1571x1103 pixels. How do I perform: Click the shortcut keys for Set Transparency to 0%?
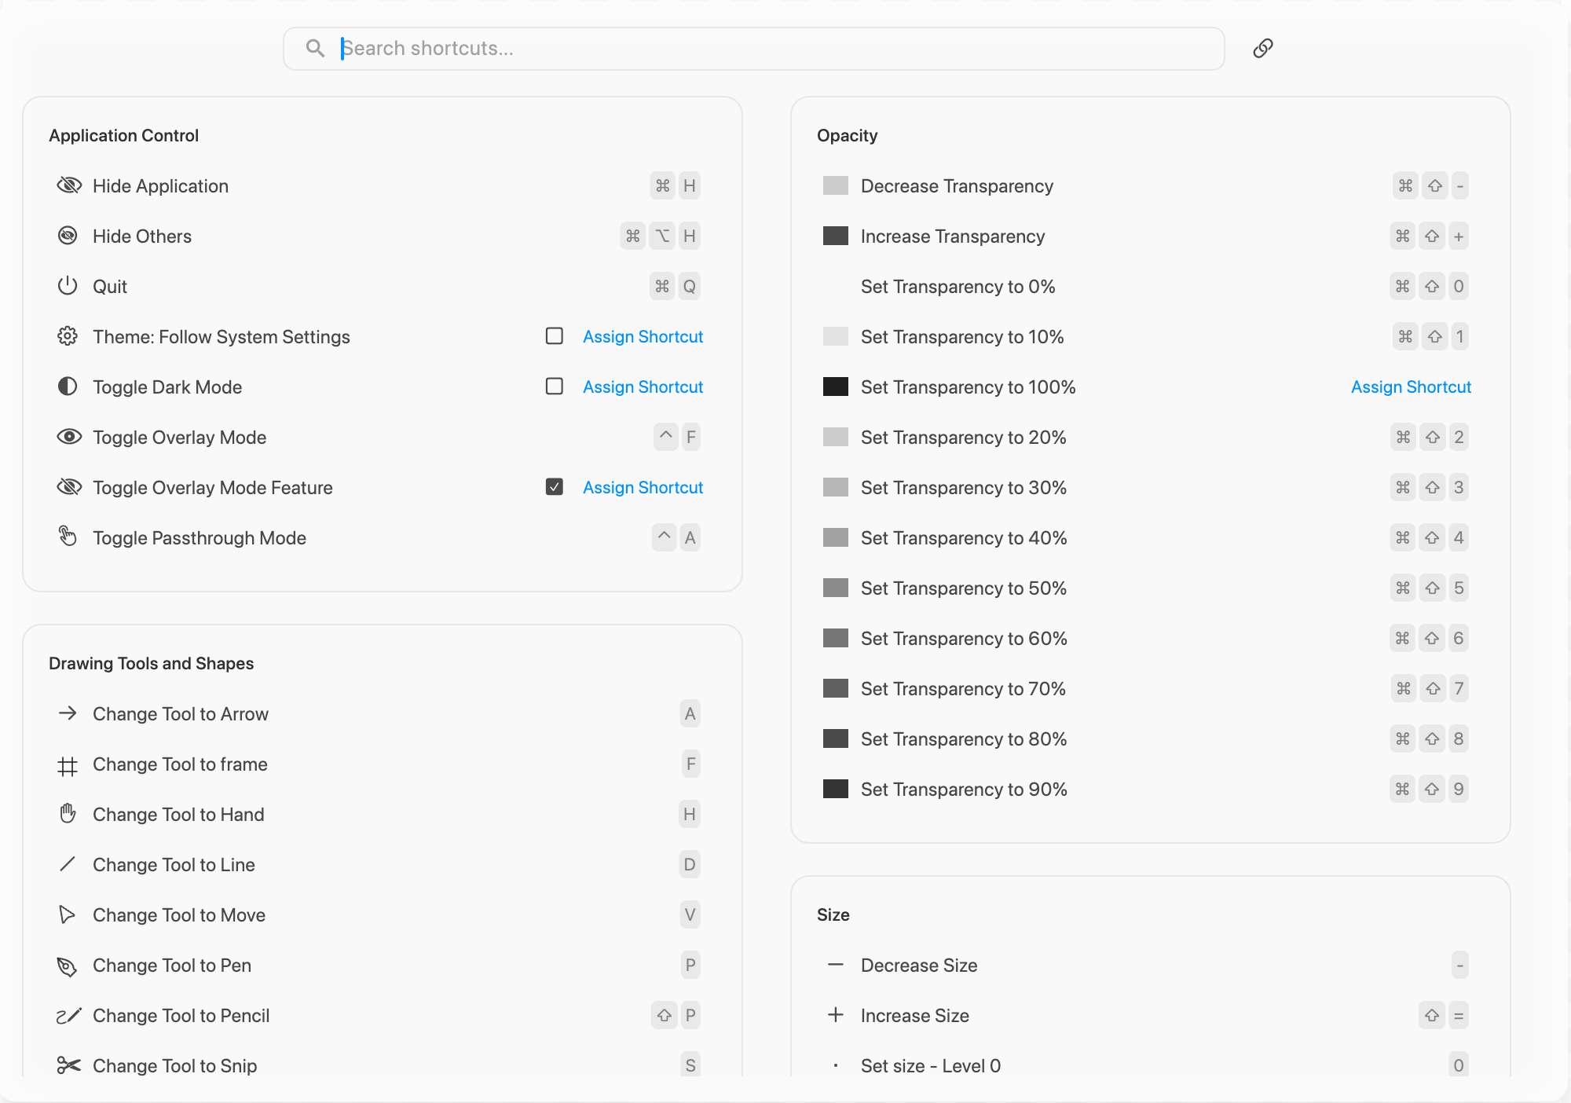[x=1430, y=286]
